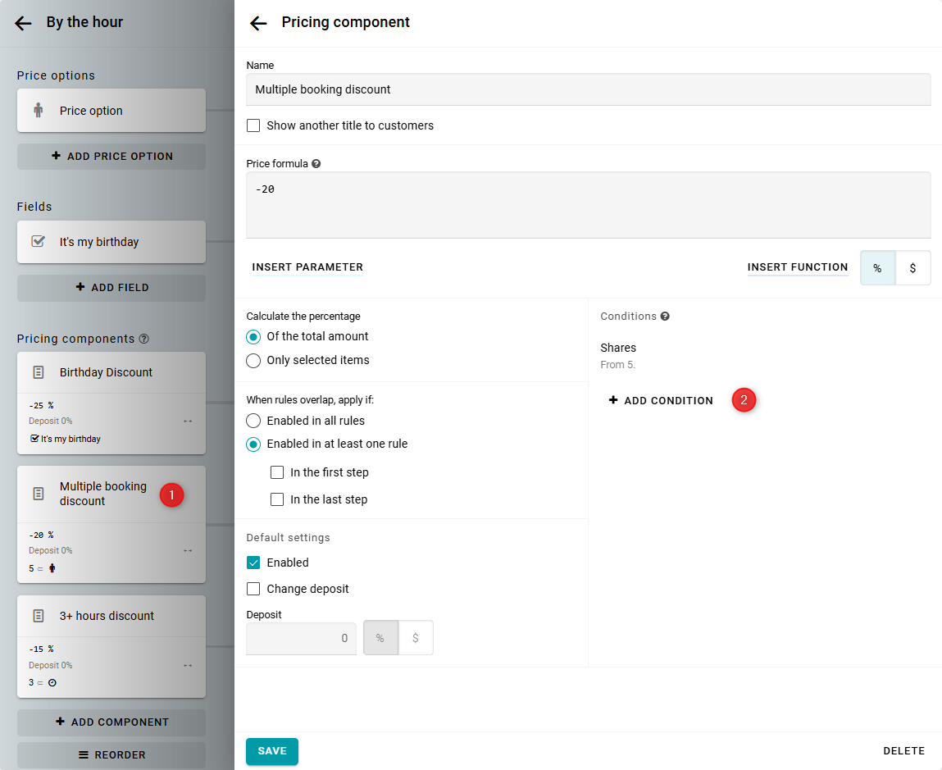Enable the Change deposit checkbox
Viewport: 942px width, 770px height.
[253, 589]
